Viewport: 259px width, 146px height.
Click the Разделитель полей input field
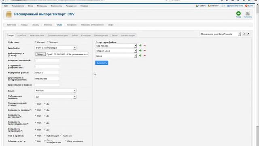pos(47,60)
